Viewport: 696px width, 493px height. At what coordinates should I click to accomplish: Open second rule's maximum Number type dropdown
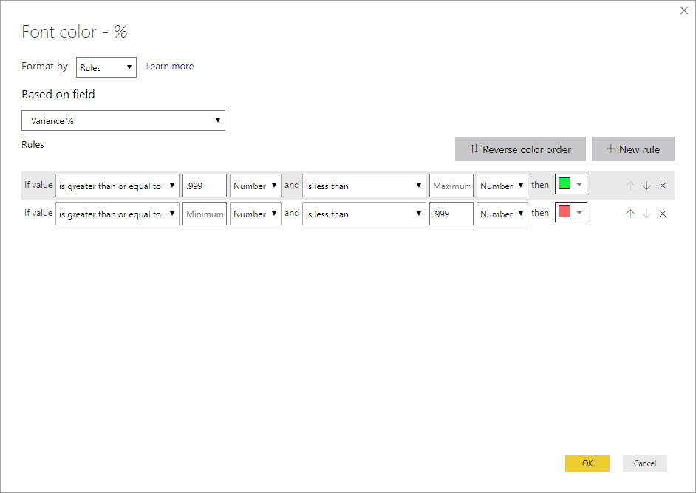[502, 214]
